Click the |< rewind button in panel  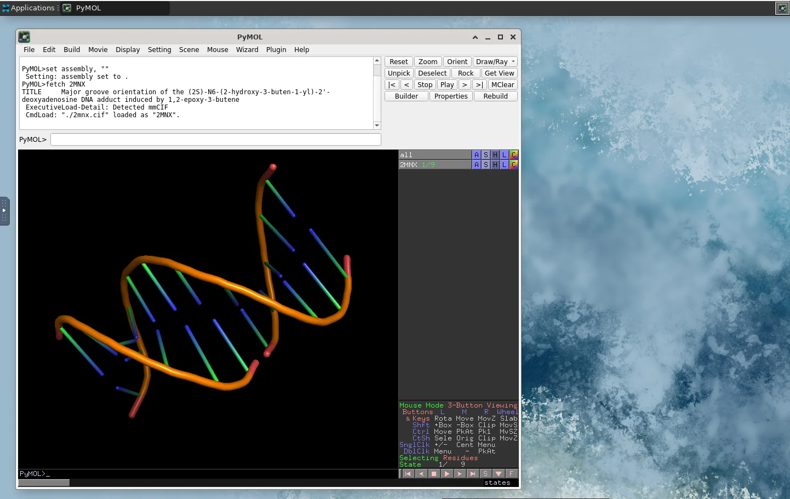[392, 85]
